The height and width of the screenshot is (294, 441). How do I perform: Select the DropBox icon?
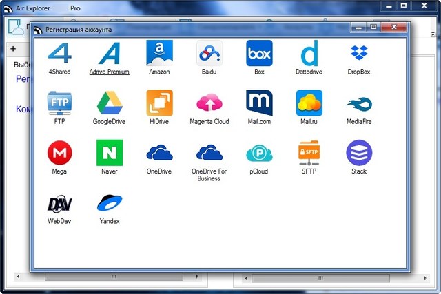click(x=359, y=52)
